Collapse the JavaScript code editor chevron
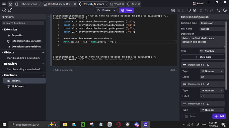This screenshot has width=229, height=128. pos(114,63)
